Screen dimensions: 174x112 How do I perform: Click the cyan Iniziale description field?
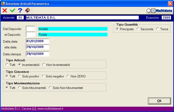pyautogui.click(x=73, y=29)
